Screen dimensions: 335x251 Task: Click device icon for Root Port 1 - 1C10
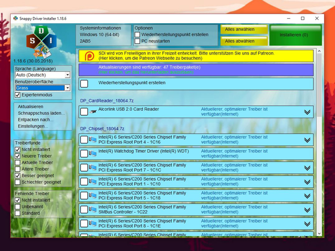[x=93, y=181]
